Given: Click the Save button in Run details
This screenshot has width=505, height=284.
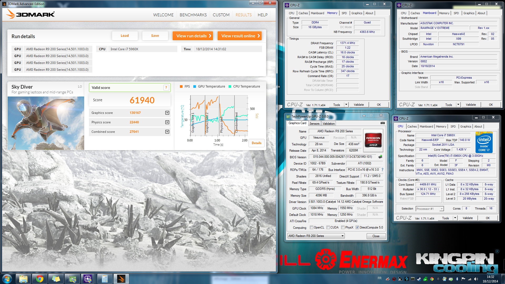Looking at the screenshot, I should coord(155,36).
